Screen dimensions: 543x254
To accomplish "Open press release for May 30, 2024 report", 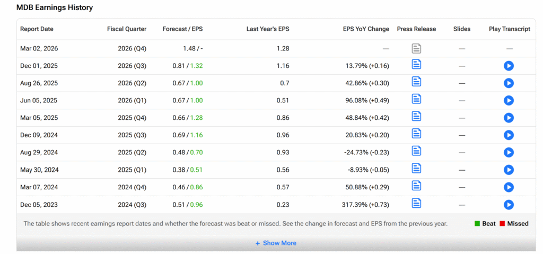I will (417, 168).
